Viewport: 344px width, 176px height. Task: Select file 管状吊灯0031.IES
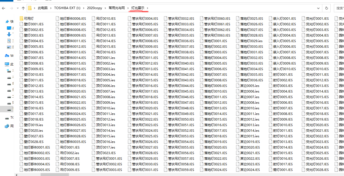point(143,170)
